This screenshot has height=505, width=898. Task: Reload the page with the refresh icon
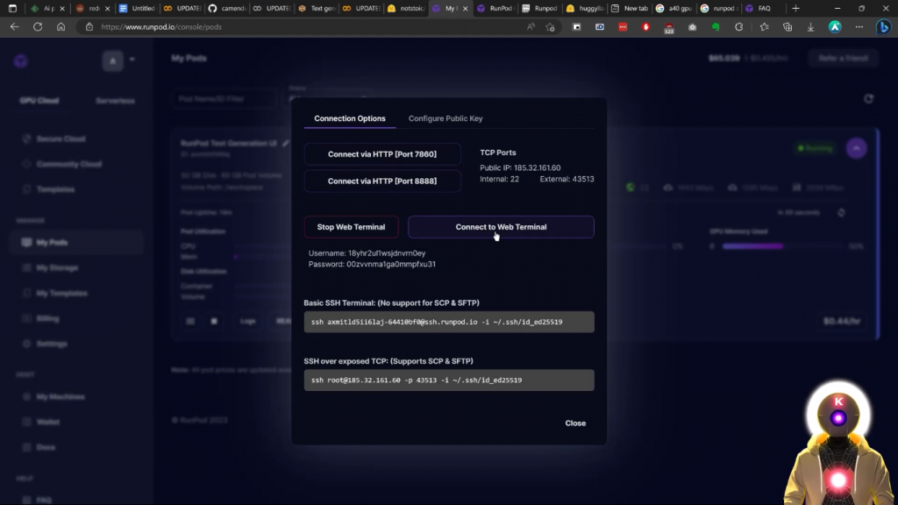tap(38, 27)
